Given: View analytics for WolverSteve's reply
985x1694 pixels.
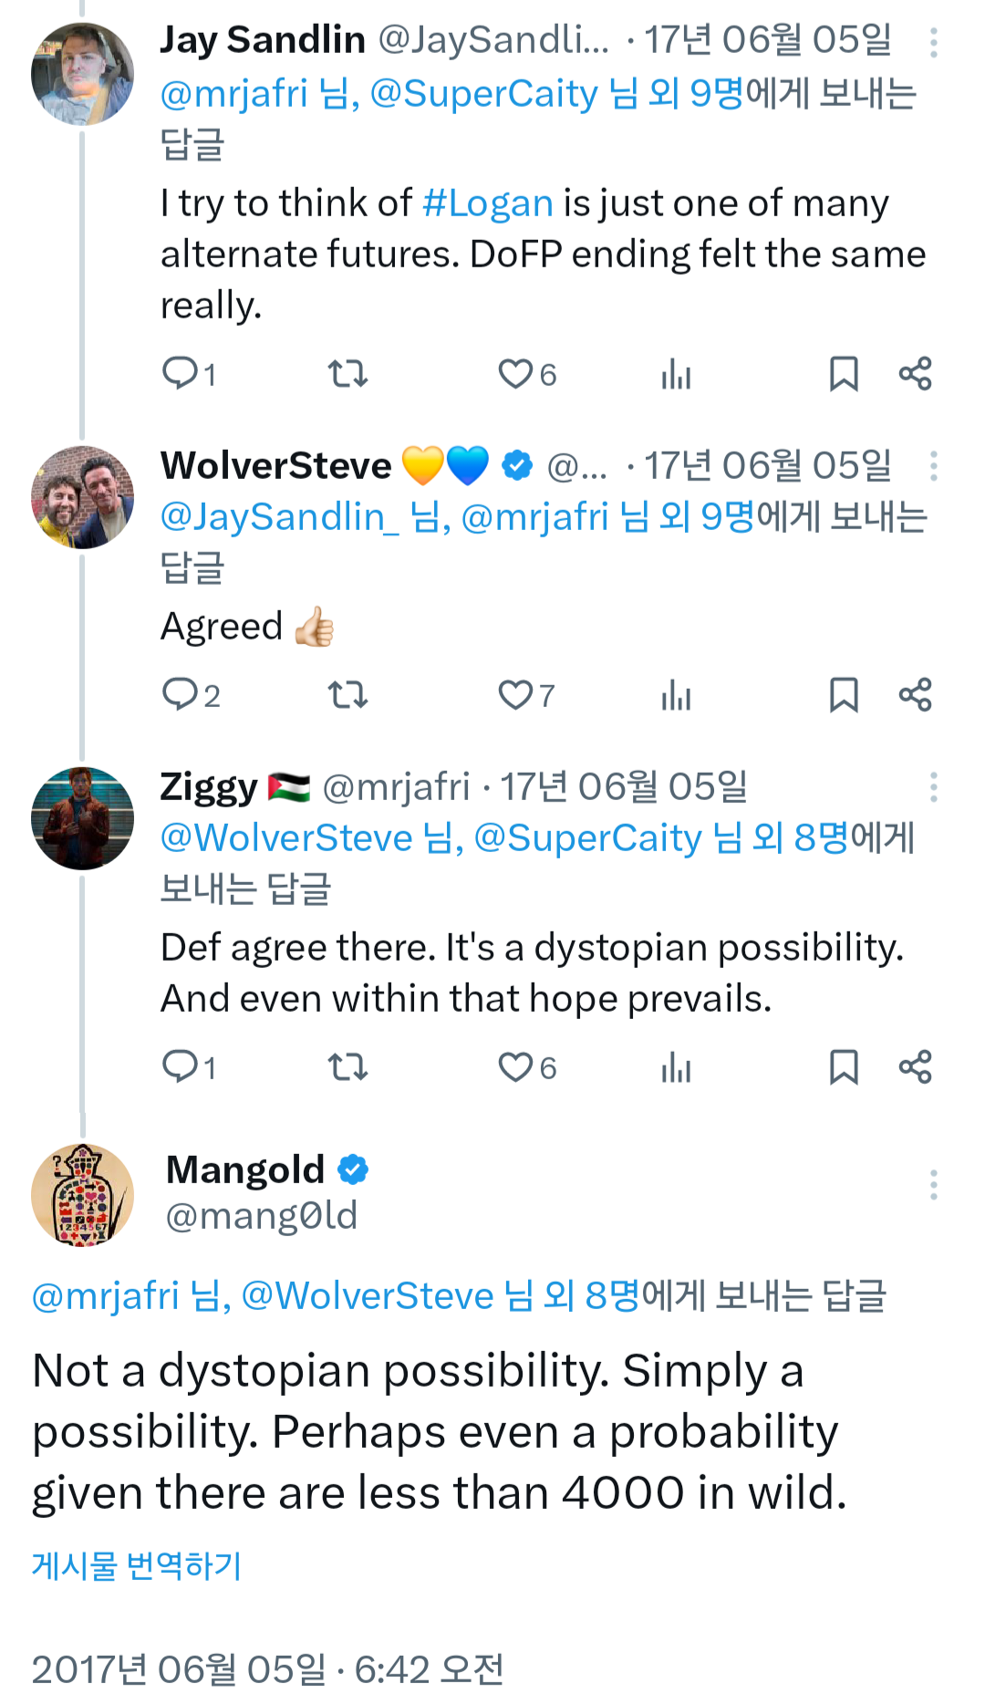Looking at the screenshot, I should pos(676,696).
